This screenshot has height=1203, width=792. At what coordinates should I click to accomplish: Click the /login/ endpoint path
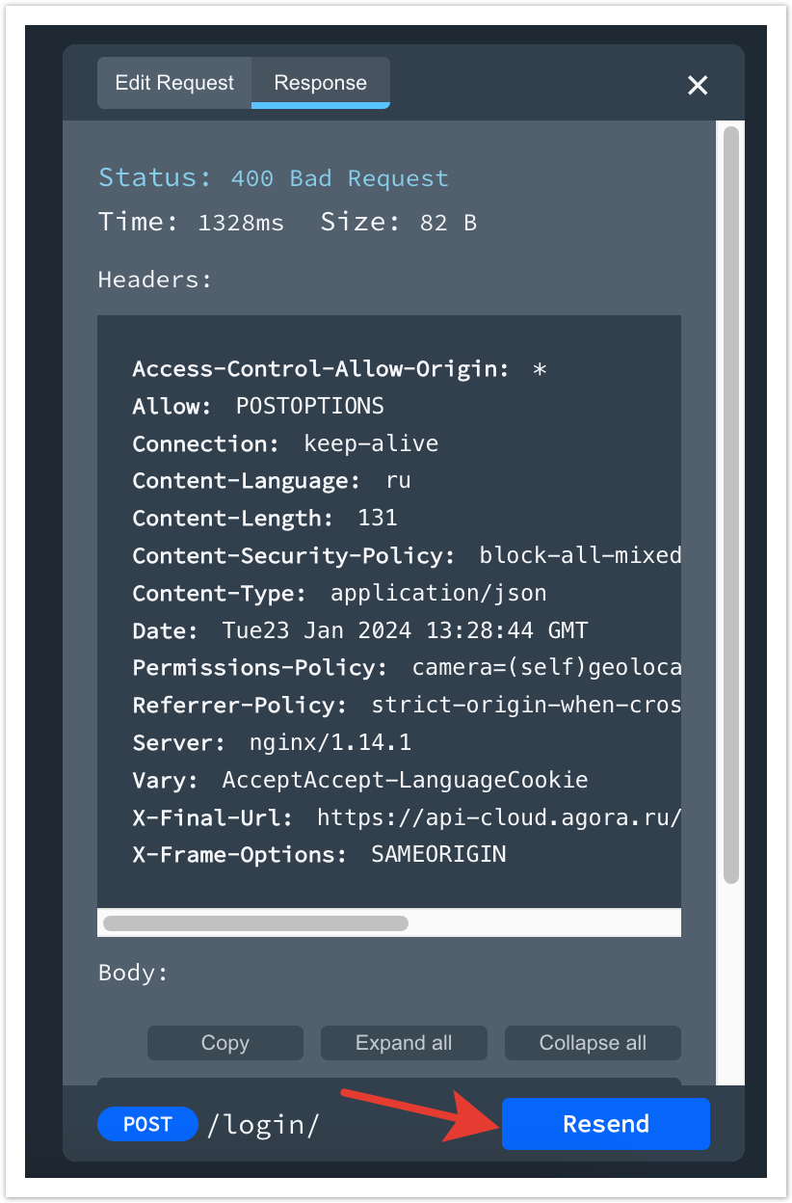pyautogui.click(x=263, y=1125)
